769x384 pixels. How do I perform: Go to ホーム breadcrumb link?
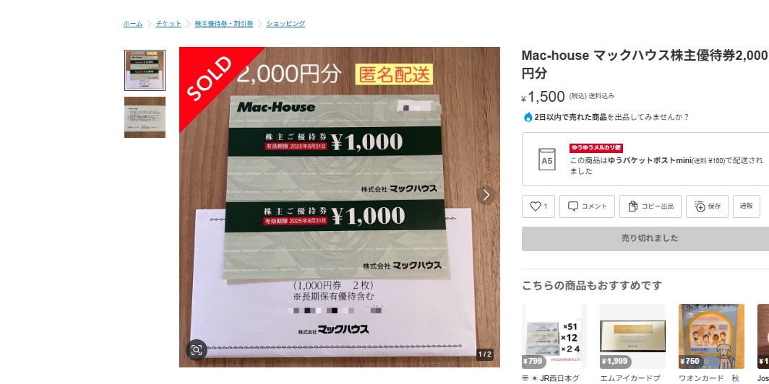[x=133, y=24]
